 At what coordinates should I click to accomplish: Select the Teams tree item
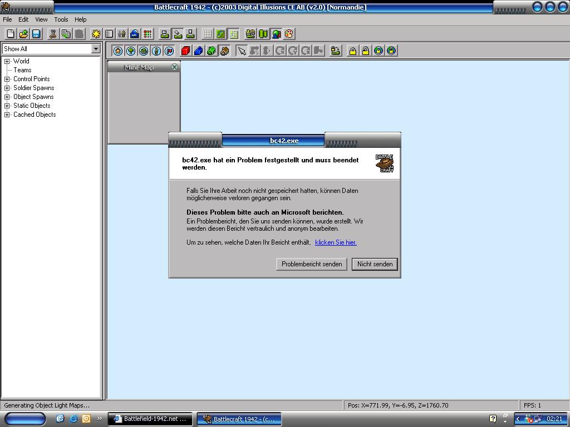pos(22,70)
